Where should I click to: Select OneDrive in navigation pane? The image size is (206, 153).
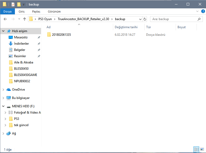(18, 90)
